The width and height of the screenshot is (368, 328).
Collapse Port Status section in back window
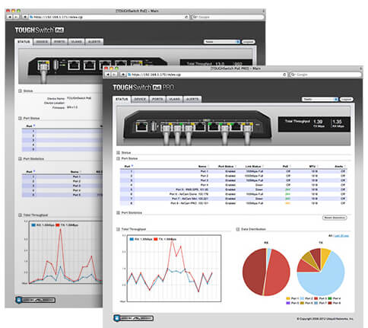(x=20, y=119)
